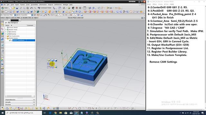Click the orange resize face cube icon
This screenshot has width=206, height=115.
pyautogui.click(x=90, y=12)
